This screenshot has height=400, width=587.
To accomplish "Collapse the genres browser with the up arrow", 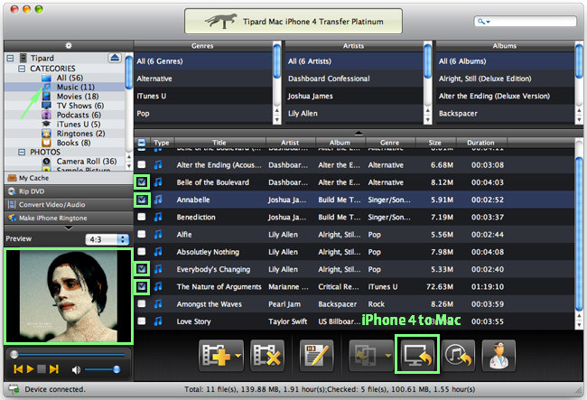I will (359, 133).
